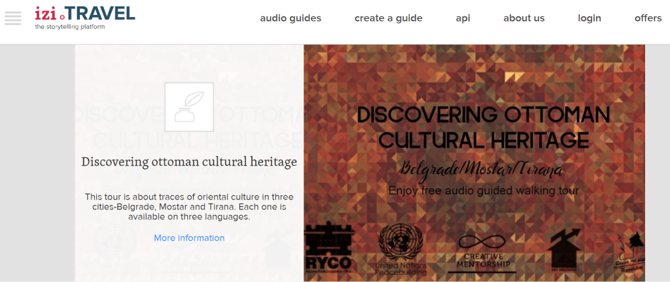Click the More information link
670x282 pixels.
click(x=189, y=238)
